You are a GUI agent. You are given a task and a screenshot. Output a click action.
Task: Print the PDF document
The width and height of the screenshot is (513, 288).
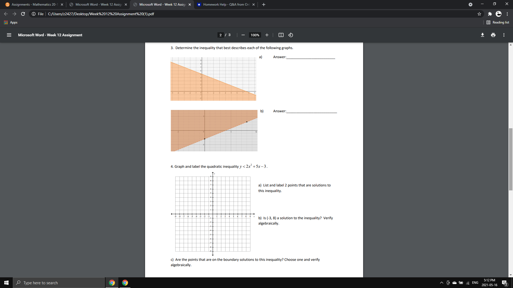493,35
